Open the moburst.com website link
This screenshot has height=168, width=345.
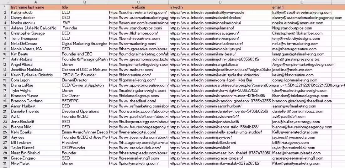point(131,70)
